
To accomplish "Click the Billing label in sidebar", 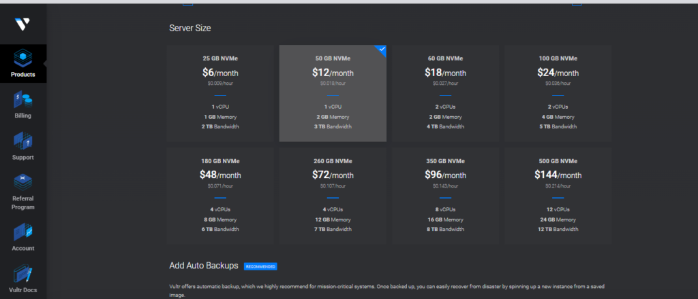I will click(22, 116).
